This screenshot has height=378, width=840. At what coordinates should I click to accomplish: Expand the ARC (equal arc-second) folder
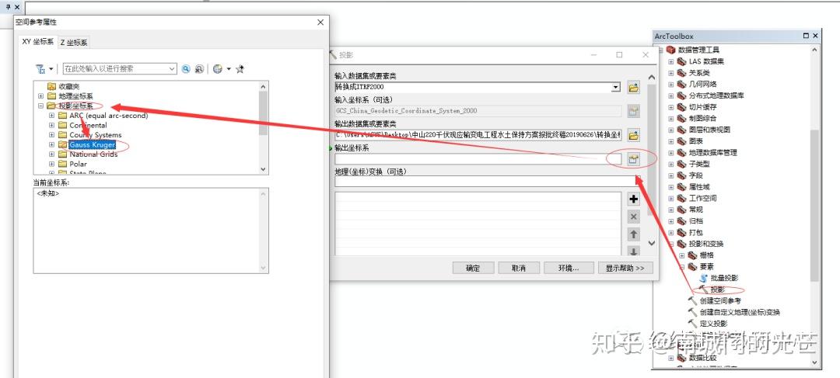click(x=51, y=116)
